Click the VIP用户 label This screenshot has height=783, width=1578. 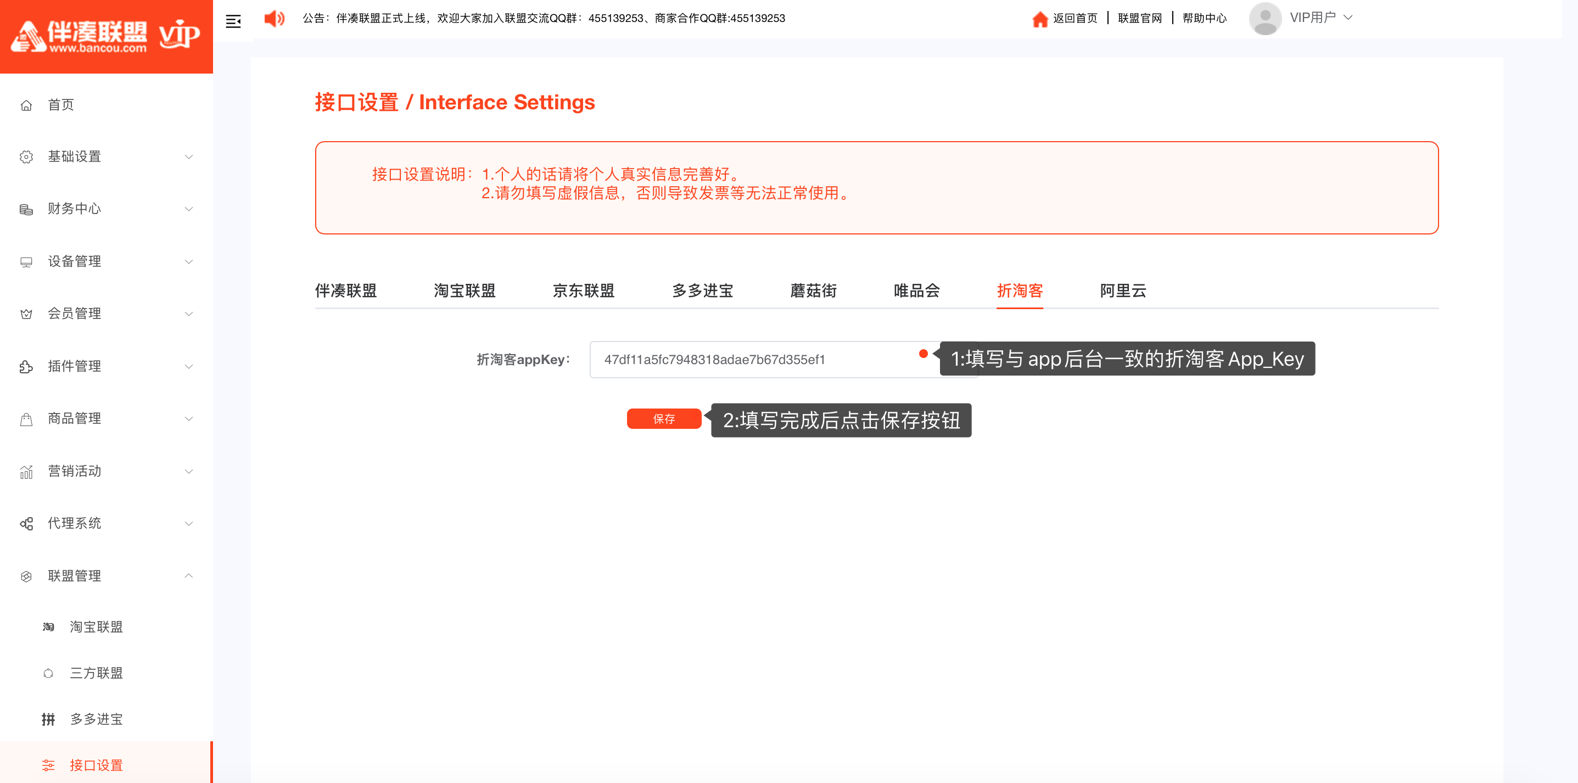pyautogui.click(x=1313, y=18)
